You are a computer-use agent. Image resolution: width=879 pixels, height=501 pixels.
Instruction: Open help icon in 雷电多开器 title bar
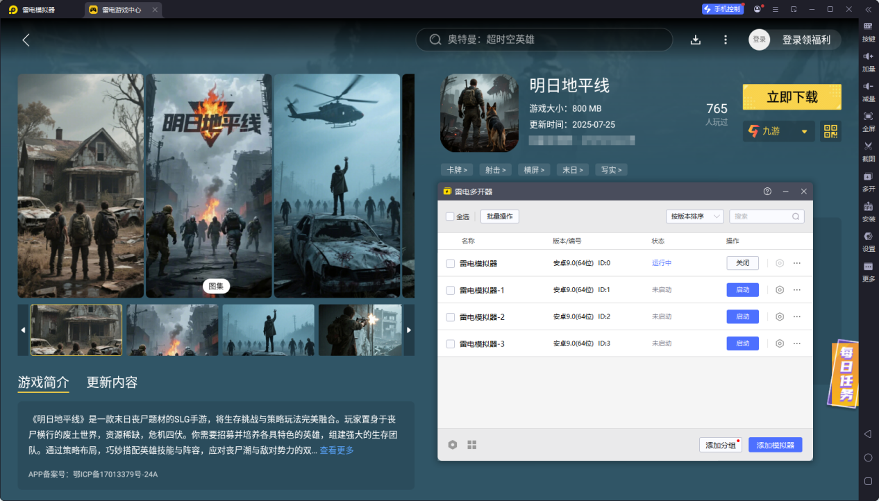pyautogui.click(x=767, y=191)
